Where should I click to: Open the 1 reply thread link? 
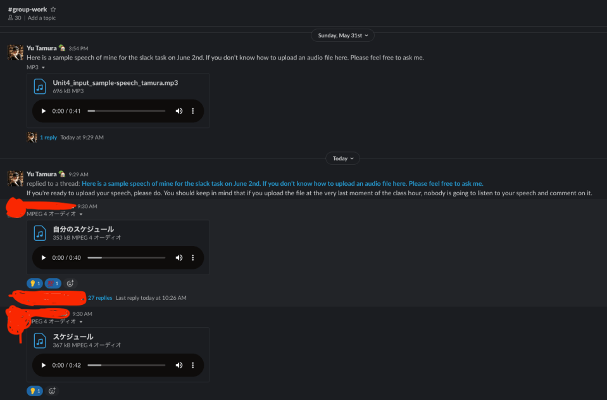click(48, 137)
